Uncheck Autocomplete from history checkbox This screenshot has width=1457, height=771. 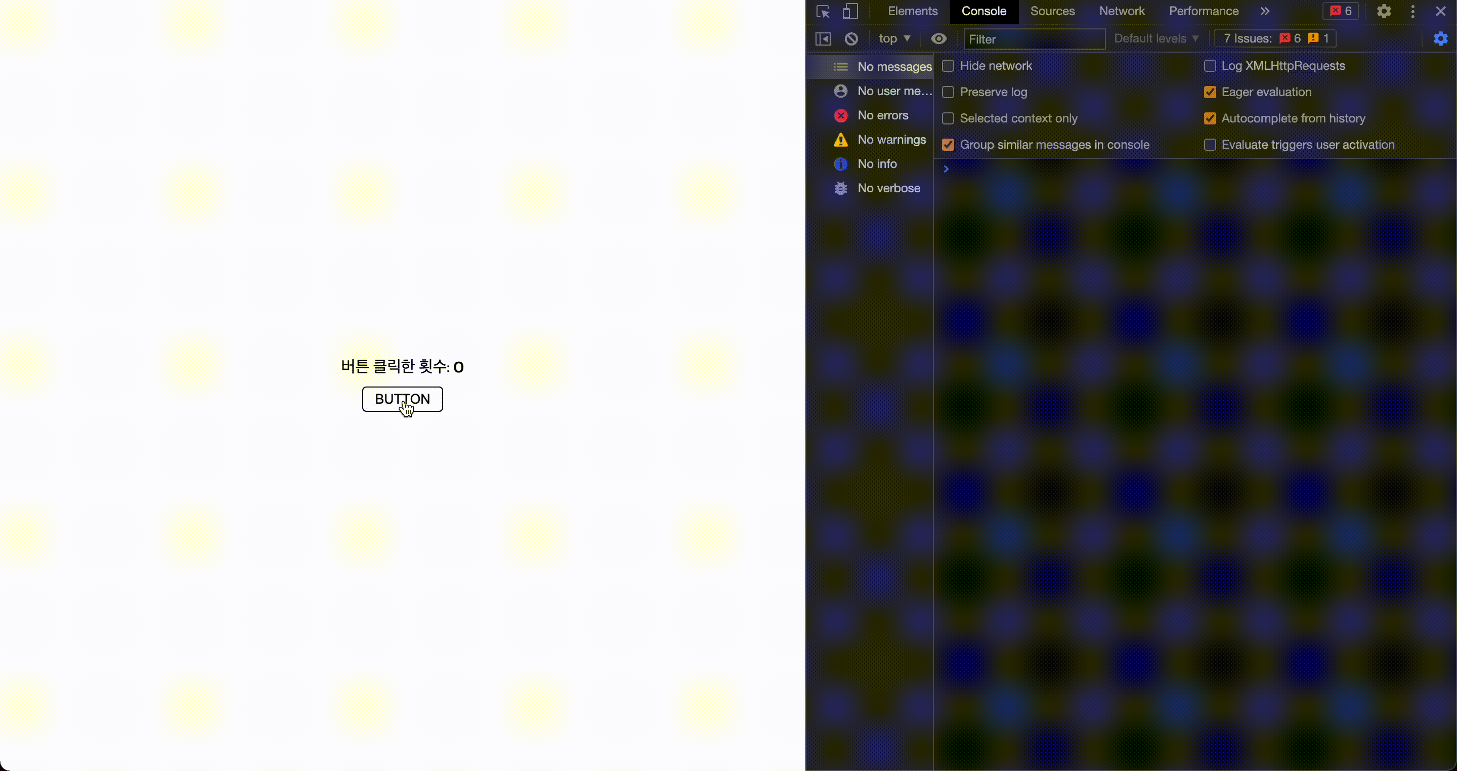pyautogui.click(x=1210, y=119)
